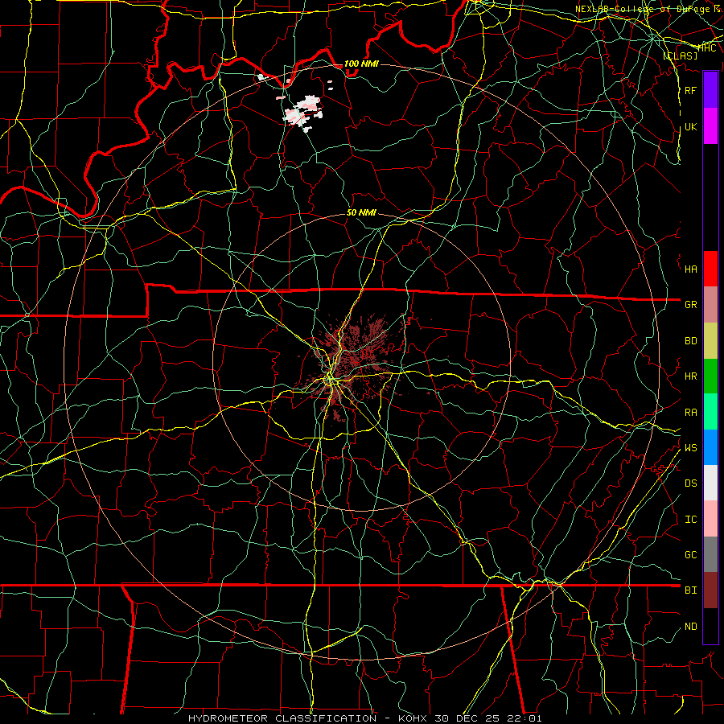Click the GR legend color swatch
The image size is (724, 724).
(x=710, y=304)
